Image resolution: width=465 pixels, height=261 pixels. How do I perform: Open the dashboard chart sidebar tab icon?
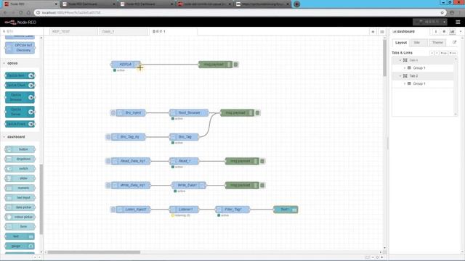point(452,31)
